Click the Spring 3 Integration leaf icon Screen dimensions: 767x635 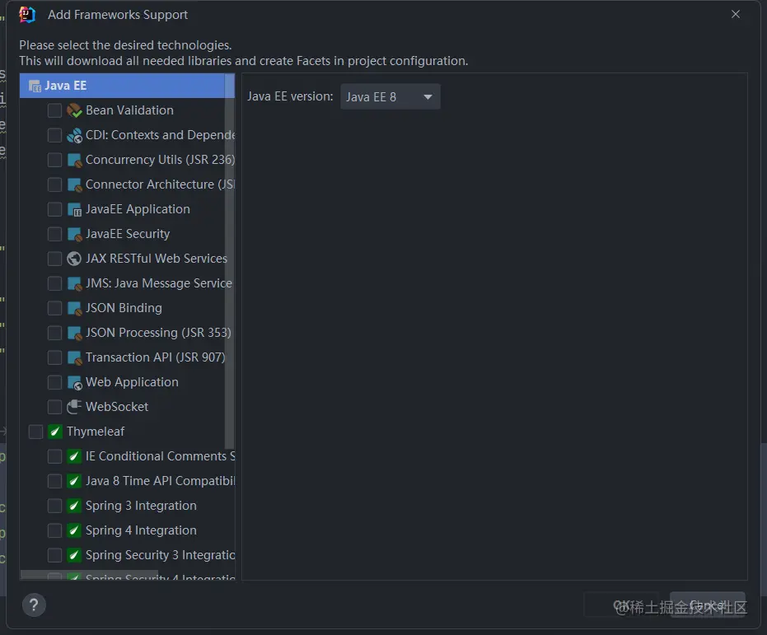(74, 506)
